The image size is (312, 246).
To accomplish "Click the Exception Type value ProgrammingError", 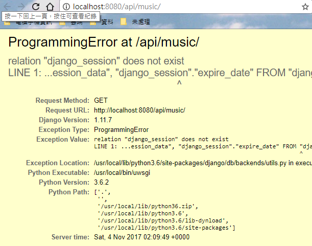I will point(121,129).
